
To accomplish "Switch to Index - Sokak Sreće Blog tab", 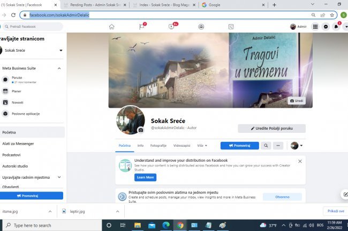I will click(164, 5).
